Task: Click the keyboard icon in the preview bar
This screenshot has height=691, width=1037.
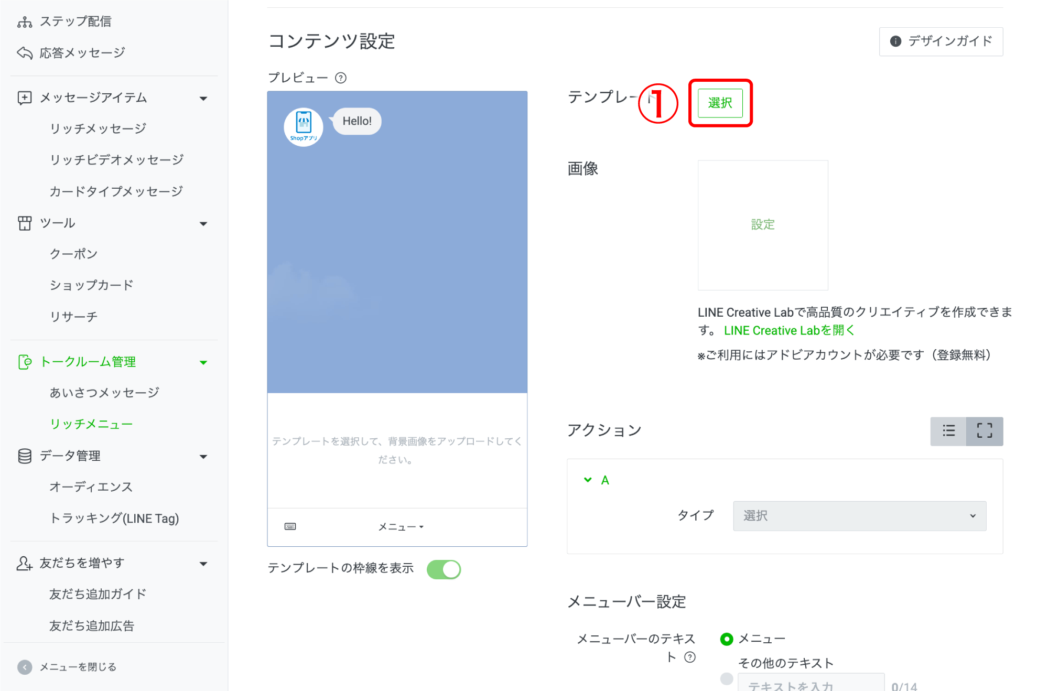Action: pos(290,526)
